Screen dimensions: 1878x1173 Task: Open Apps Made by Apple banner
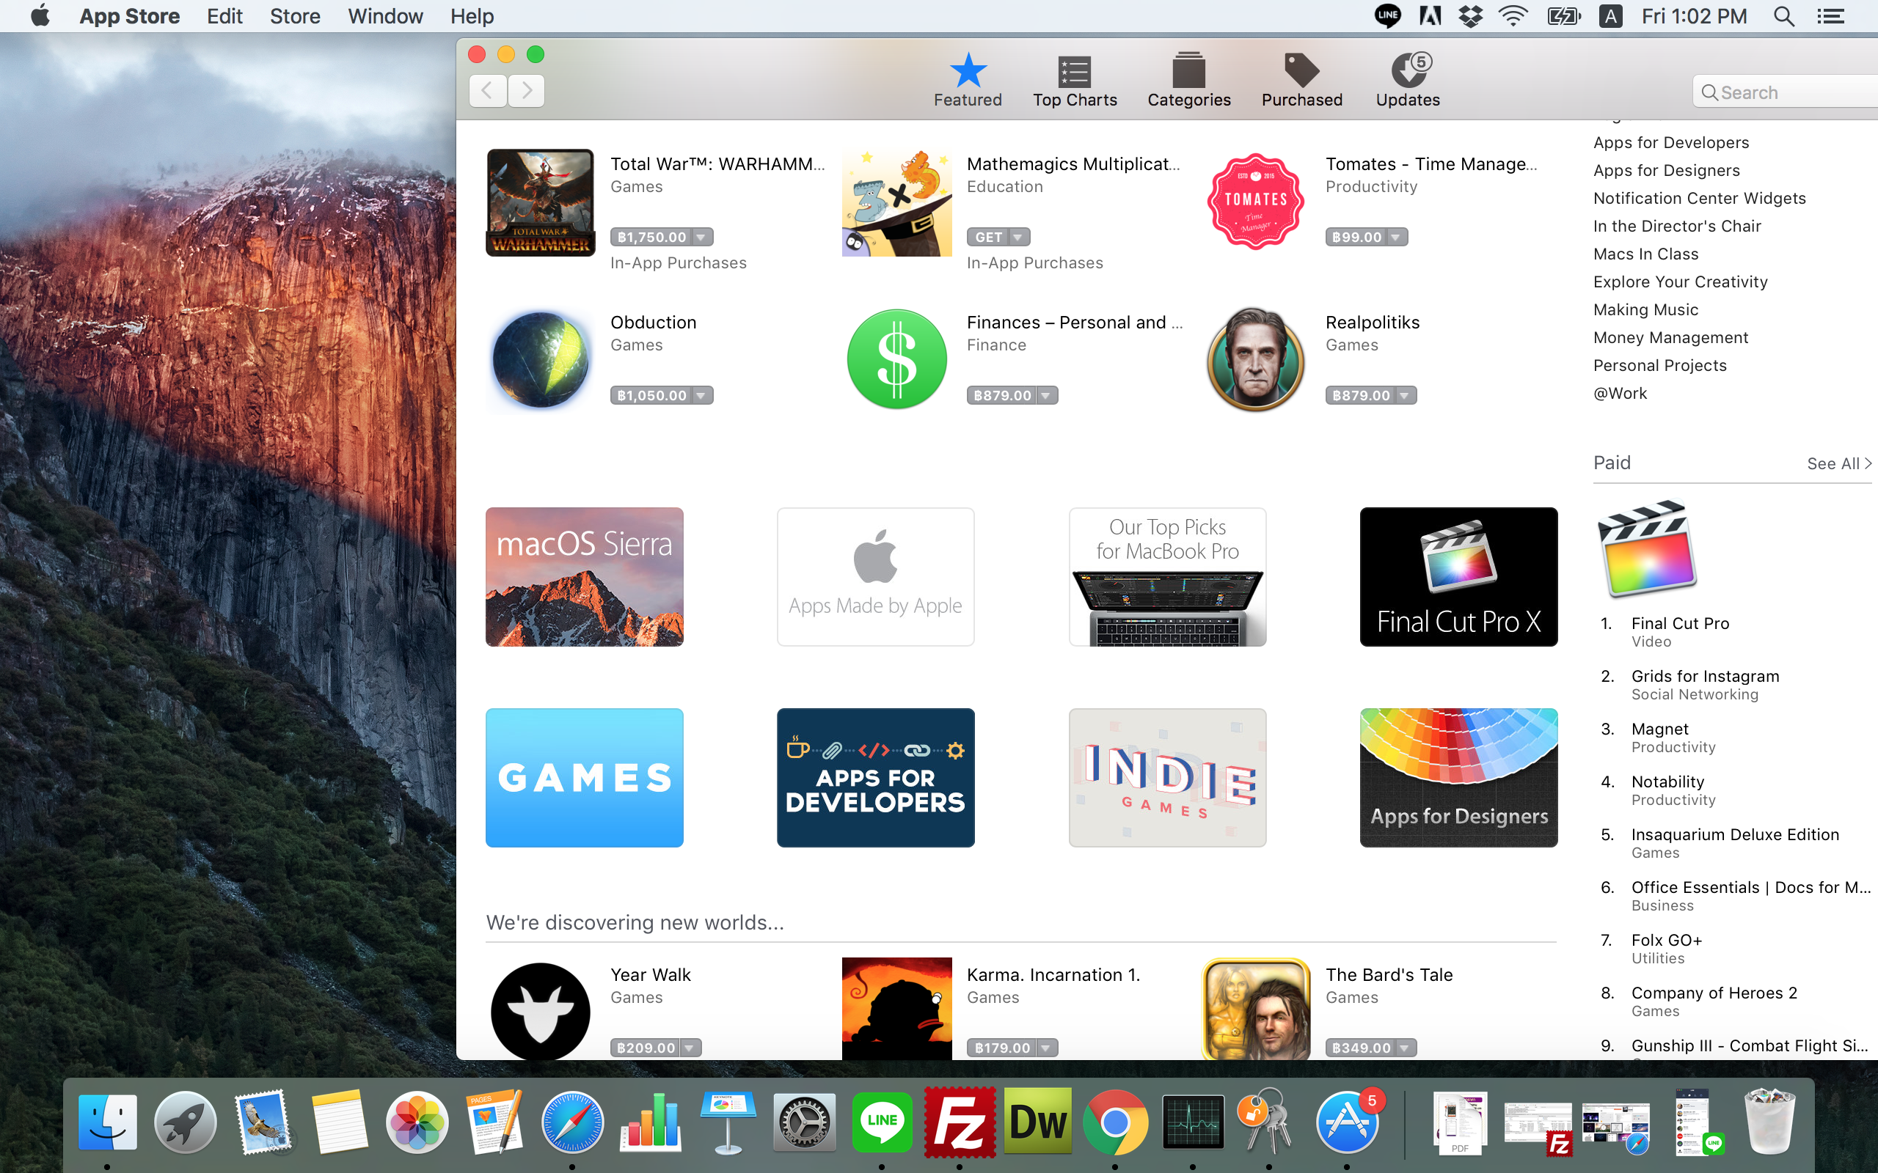[x=875, y=576]
